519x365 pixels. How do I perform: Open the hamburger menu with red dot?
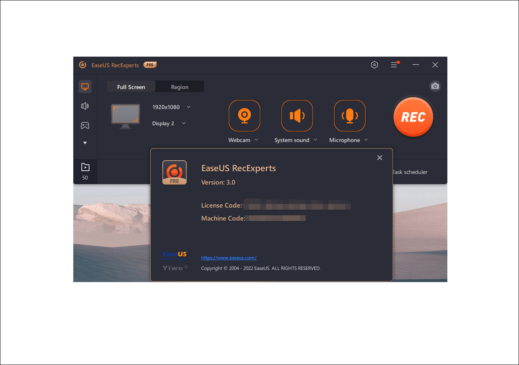394,65
